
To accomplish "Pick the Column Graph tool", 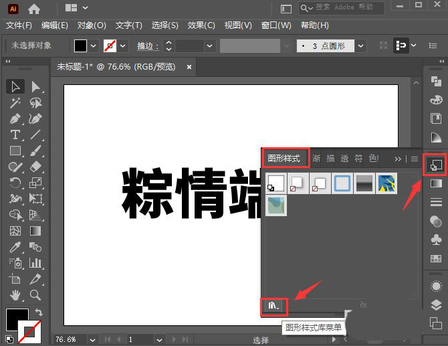I will (35, 263).
